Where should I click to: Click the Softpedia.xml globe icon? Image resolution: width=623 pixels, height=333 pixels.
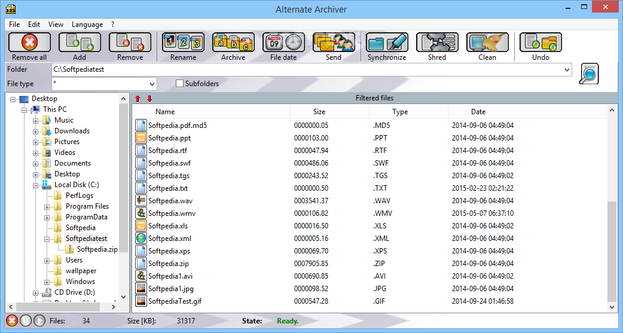[x=141, y=239]
